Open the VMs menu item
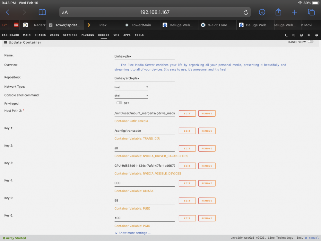 116,35
